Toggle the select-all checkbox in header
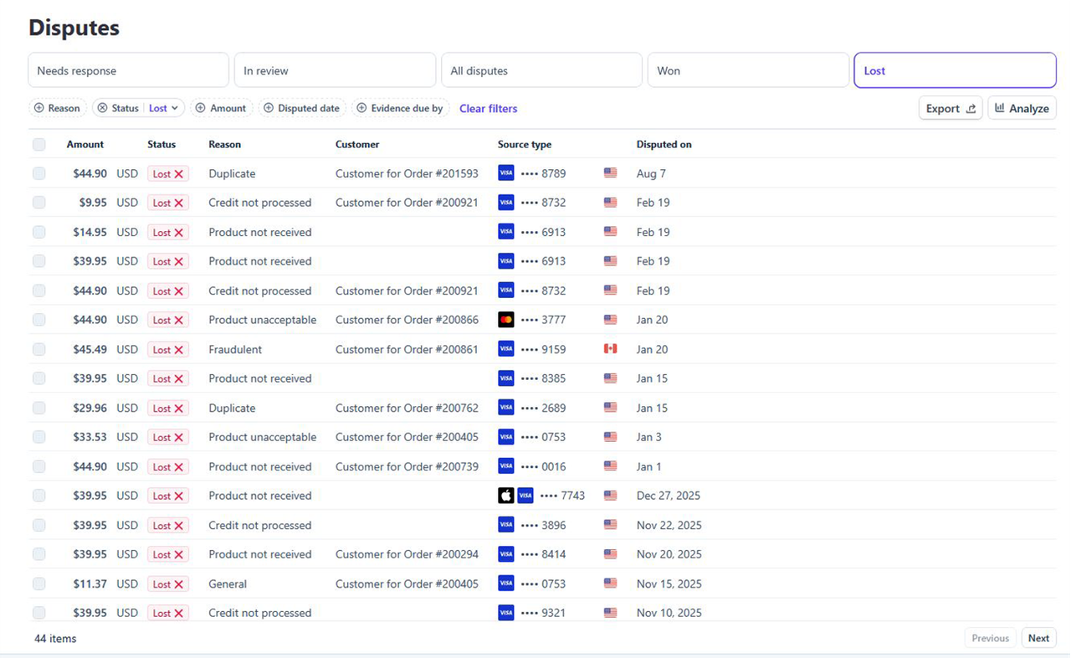The width and height of the screenshot is (1071, 658). (x=39, y=144)
